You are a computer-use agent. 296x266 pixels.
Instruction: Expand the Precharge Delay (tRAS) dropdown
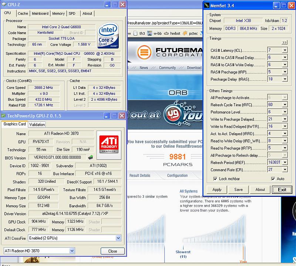[x=285, y=79]
